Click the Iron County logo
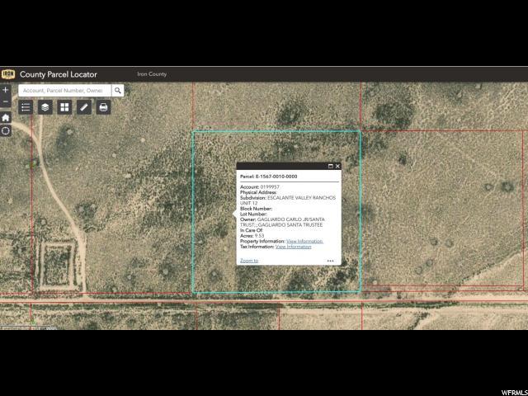 tap(8, 74)
